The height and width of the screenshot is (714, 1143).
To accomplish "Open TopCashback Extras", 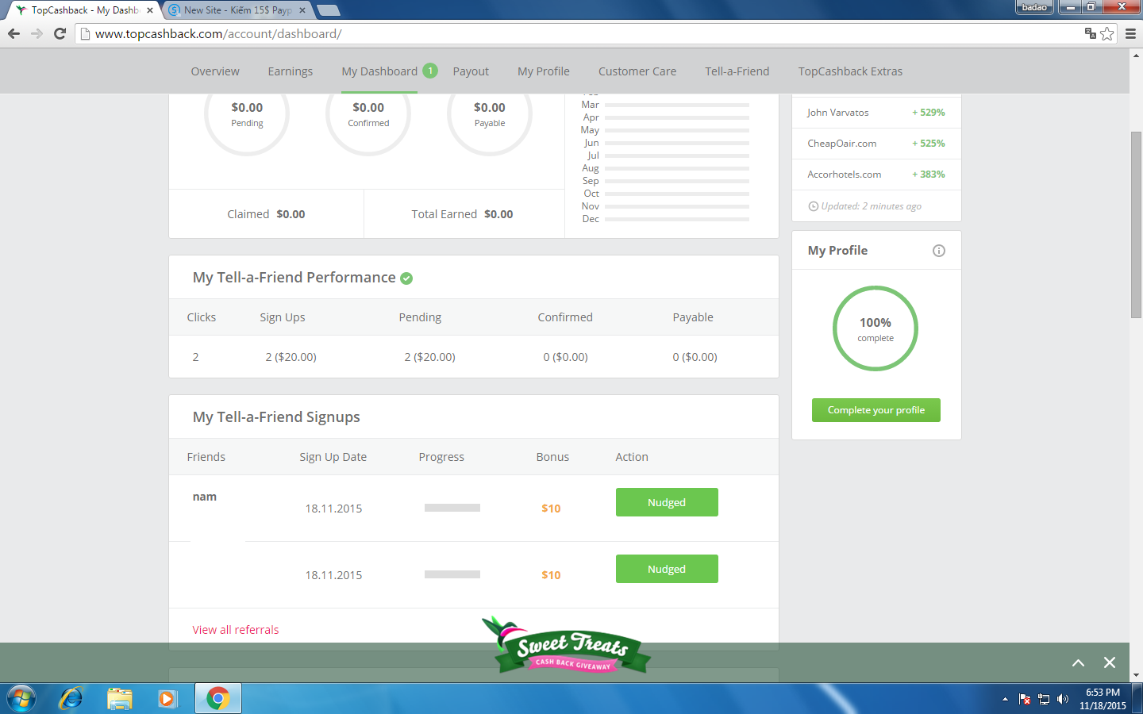I will point(850,71).
